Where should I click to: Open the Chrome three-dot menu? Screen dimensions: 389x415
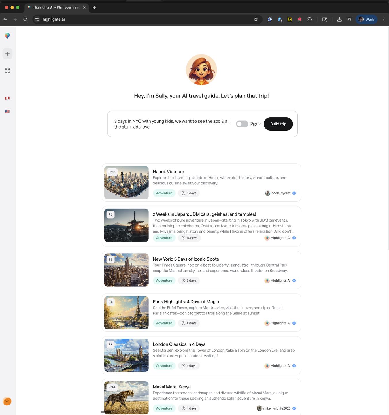click(x=384, y=19)
